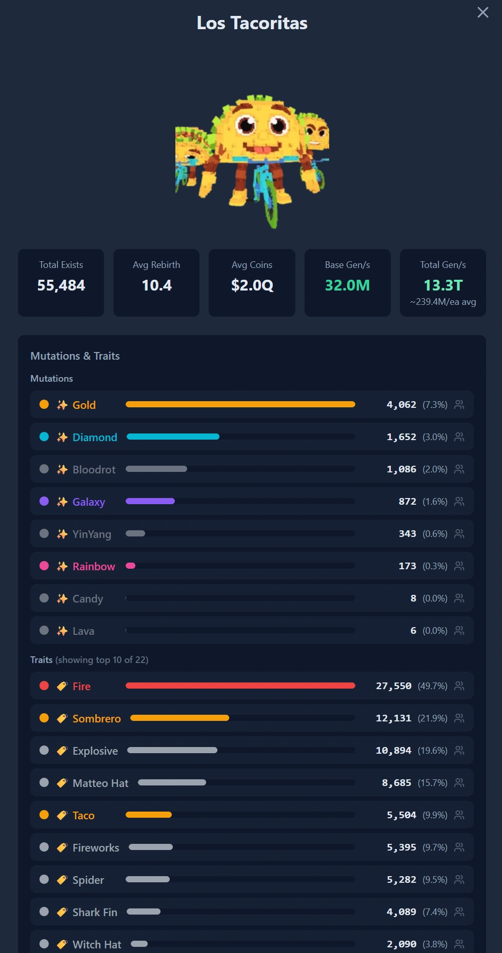Click the owners icon in Rainbow row

tap(459, 566)
